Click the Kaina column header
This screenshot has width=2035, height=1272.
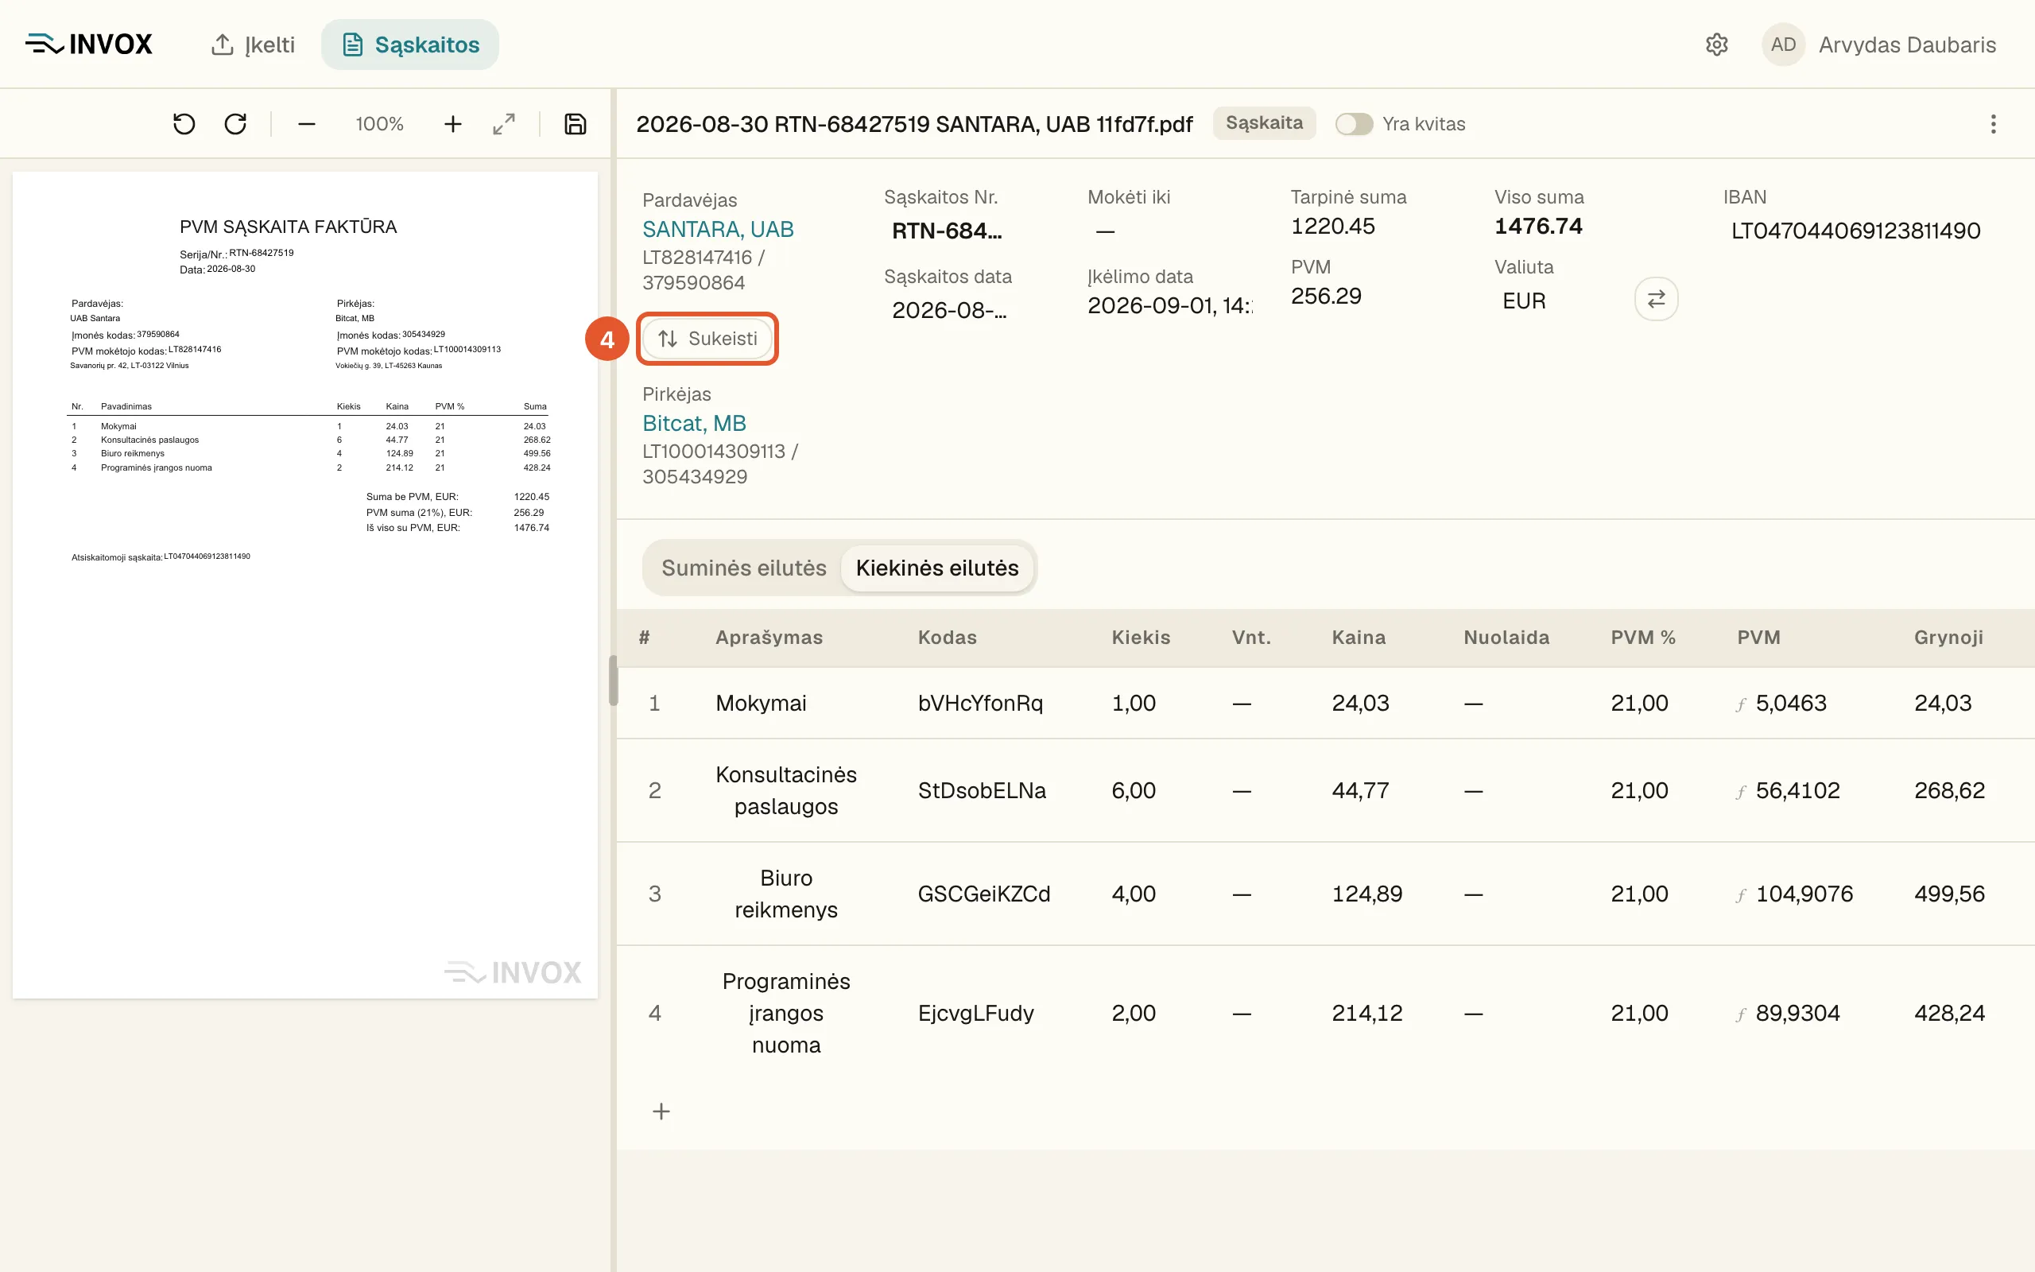click(x=1359, y=638)
